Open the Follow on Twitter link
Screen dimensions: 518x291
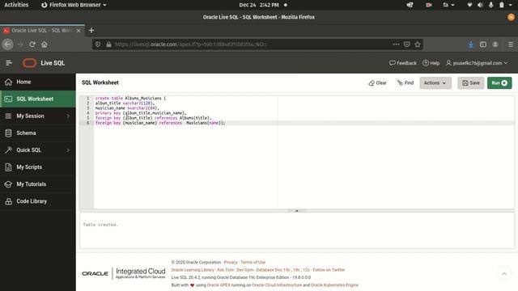coord(329,270)
